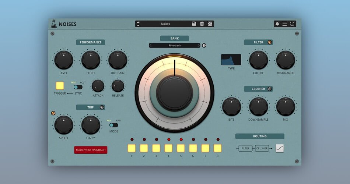
Task: Delete preset with the trash icon
Action: click(x=202, y=24)
